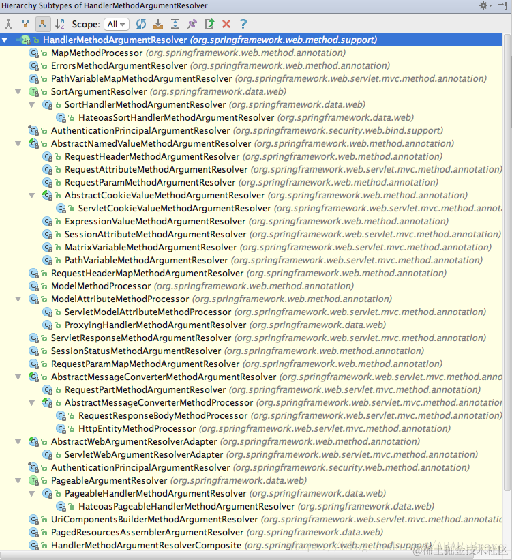
Task: Collapse AbstractMessageConverterMethodProcessor node
Action: [x=32, y=403]
